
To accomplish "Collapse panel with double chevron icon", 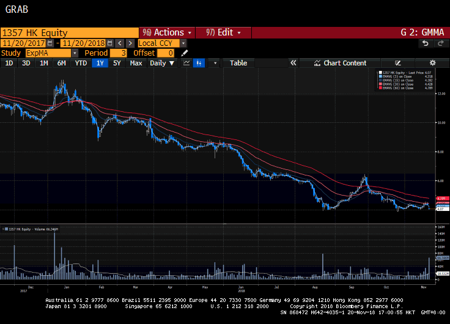I will (293, 63).
